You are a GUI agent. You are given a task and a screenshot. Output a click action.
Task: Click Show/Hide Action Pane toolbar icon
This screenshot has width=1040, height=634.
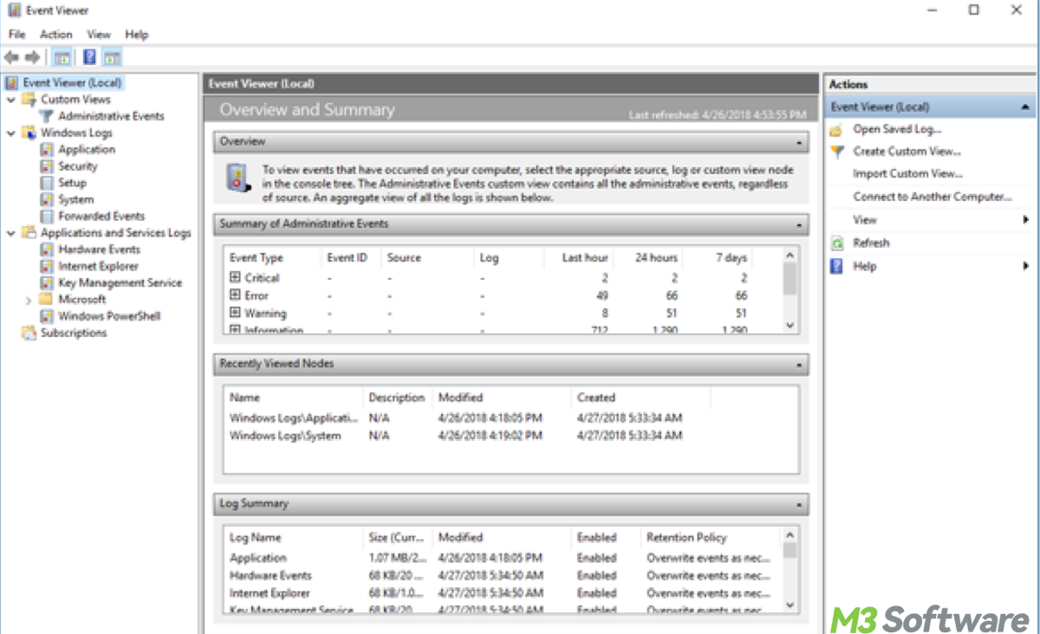[x=113, y=58]
